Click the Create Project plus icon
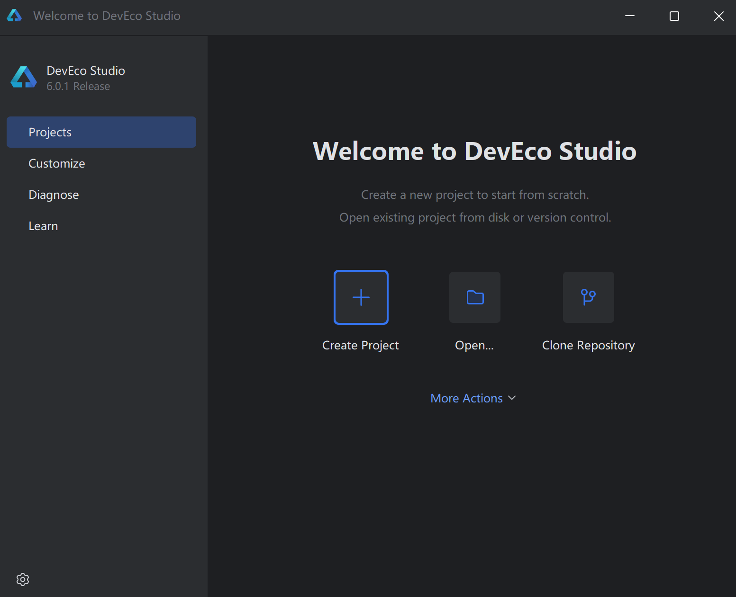This screenshot has width=736, height=597. click(361, 297)
